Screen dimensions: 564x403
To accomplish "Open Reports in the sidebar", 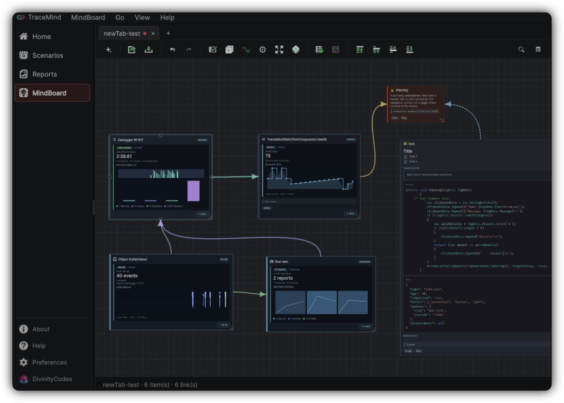I will [52, 74].
